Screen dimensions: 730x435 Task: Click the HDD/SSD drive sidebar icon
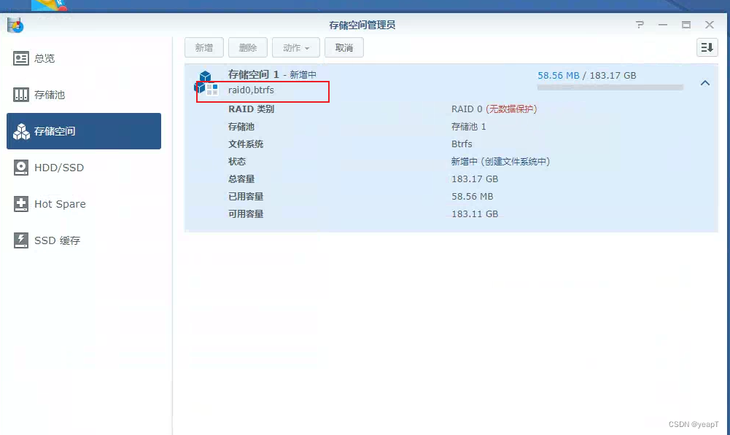(x=21, y=168)
